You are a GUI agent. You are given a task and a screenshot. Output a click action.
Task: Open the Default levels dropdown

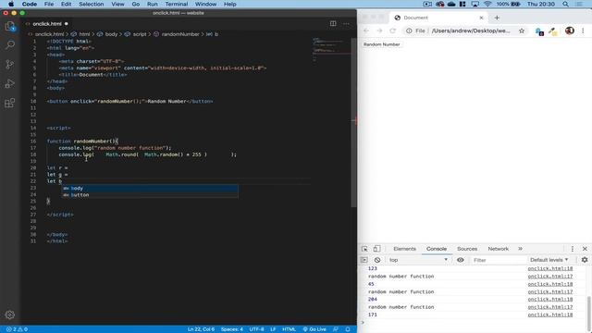click(549, 260)
